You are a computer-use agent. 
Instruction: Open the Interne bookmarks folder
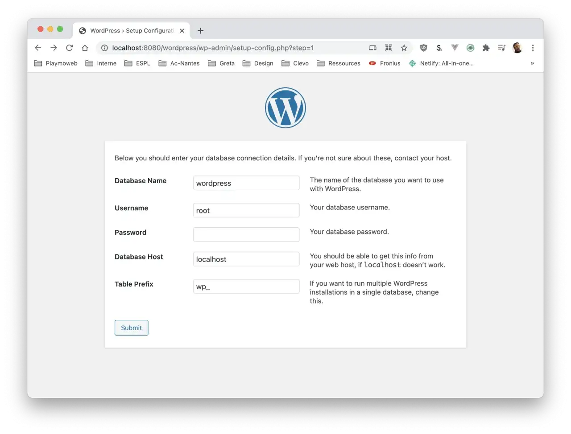[x=101, y=63]
